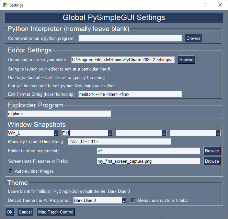
Task: Open the Dark Blue 3 theme dropdown
Action: point(124,201)
